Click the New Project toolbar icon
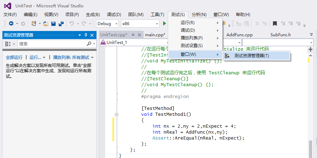This screenshot has height=158, width=317. click(34, 24)
